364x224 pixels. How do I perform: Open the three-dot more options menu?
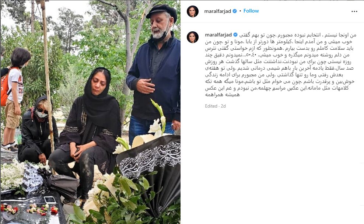[354, 11]
